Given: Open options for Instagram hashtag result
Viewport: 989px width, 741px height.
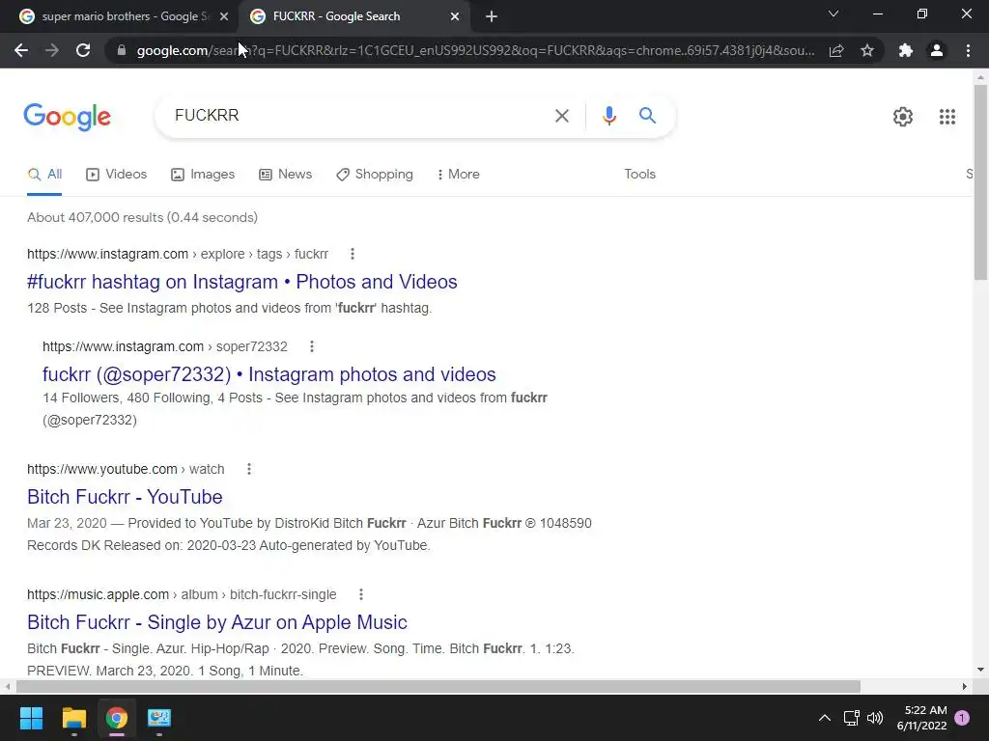Looking at the screenshot, I should (x=352, y=254).
